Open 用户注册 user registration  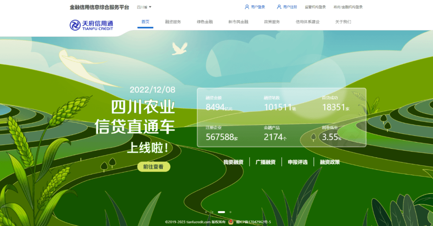pyautogui.click(x=287, y=7)
